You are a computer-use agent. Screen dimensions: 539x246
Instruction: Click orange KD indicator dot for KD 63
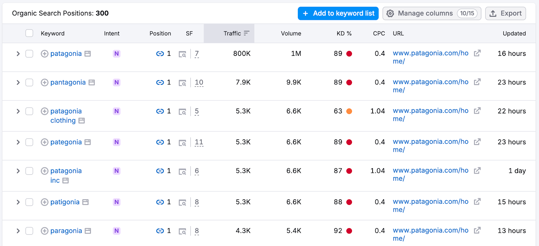(349, 111)
